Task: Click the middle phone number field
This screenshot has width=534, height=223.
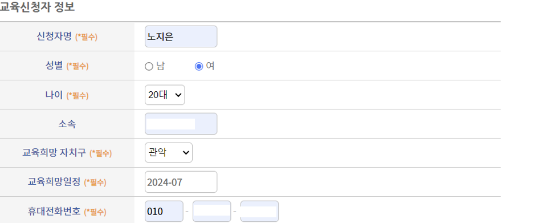Action: click(212, 212)
